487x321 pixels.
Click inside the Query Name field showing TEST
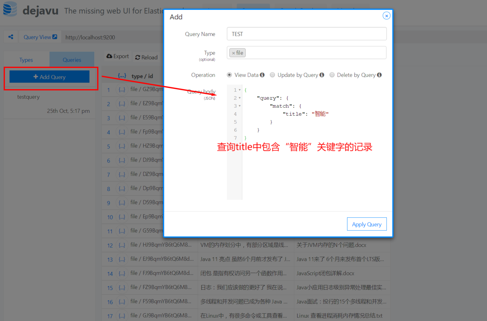point(306,34)
